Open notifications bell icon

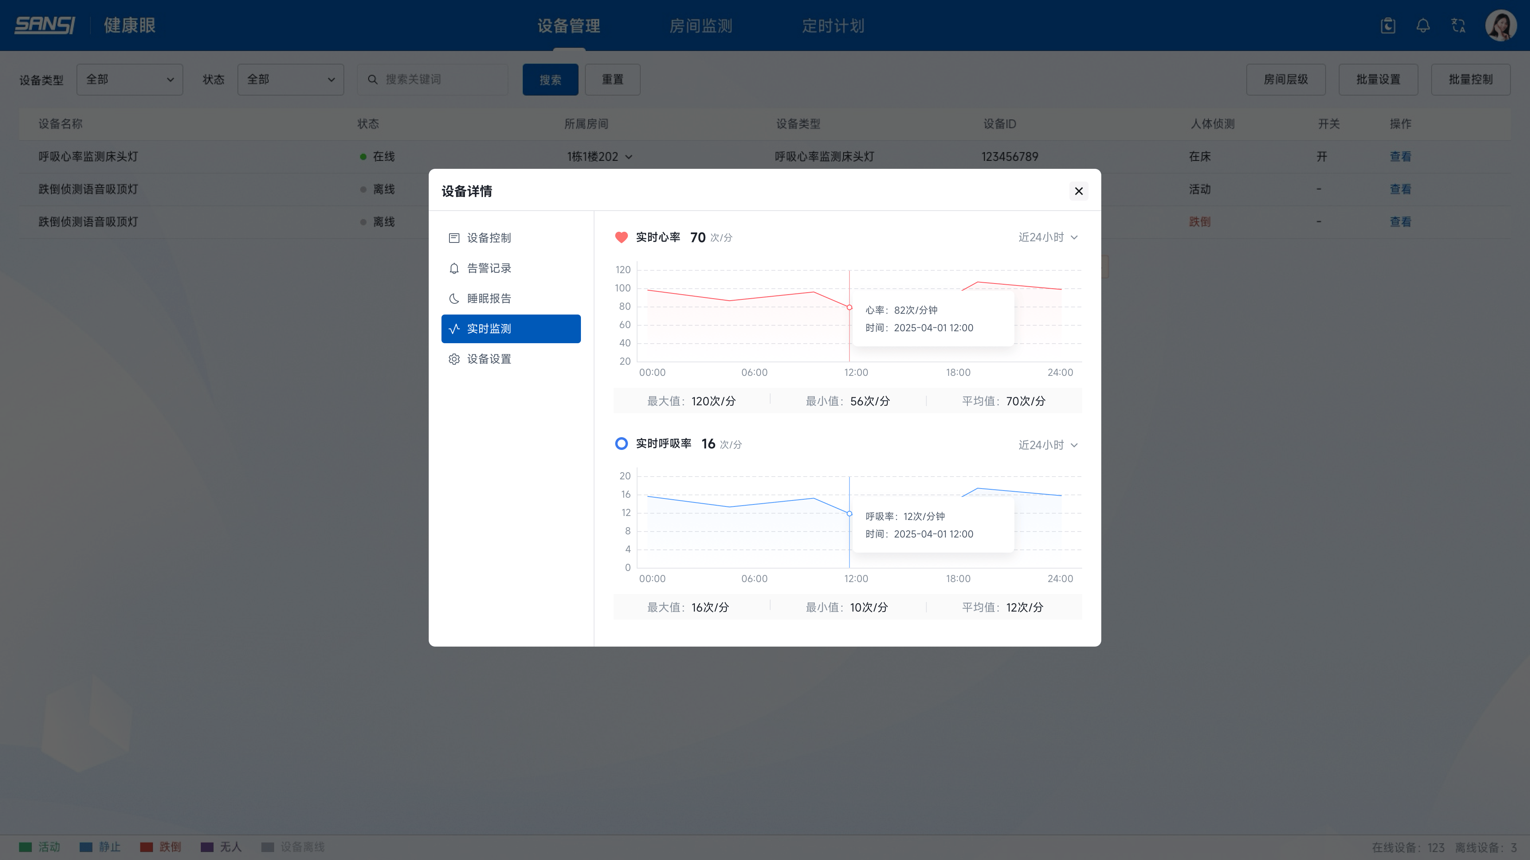pyautogui.click(x=1423, y=25)
